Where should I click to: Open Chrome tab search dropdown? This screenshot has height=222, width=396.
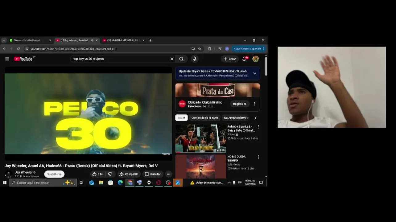click(4, 40)
